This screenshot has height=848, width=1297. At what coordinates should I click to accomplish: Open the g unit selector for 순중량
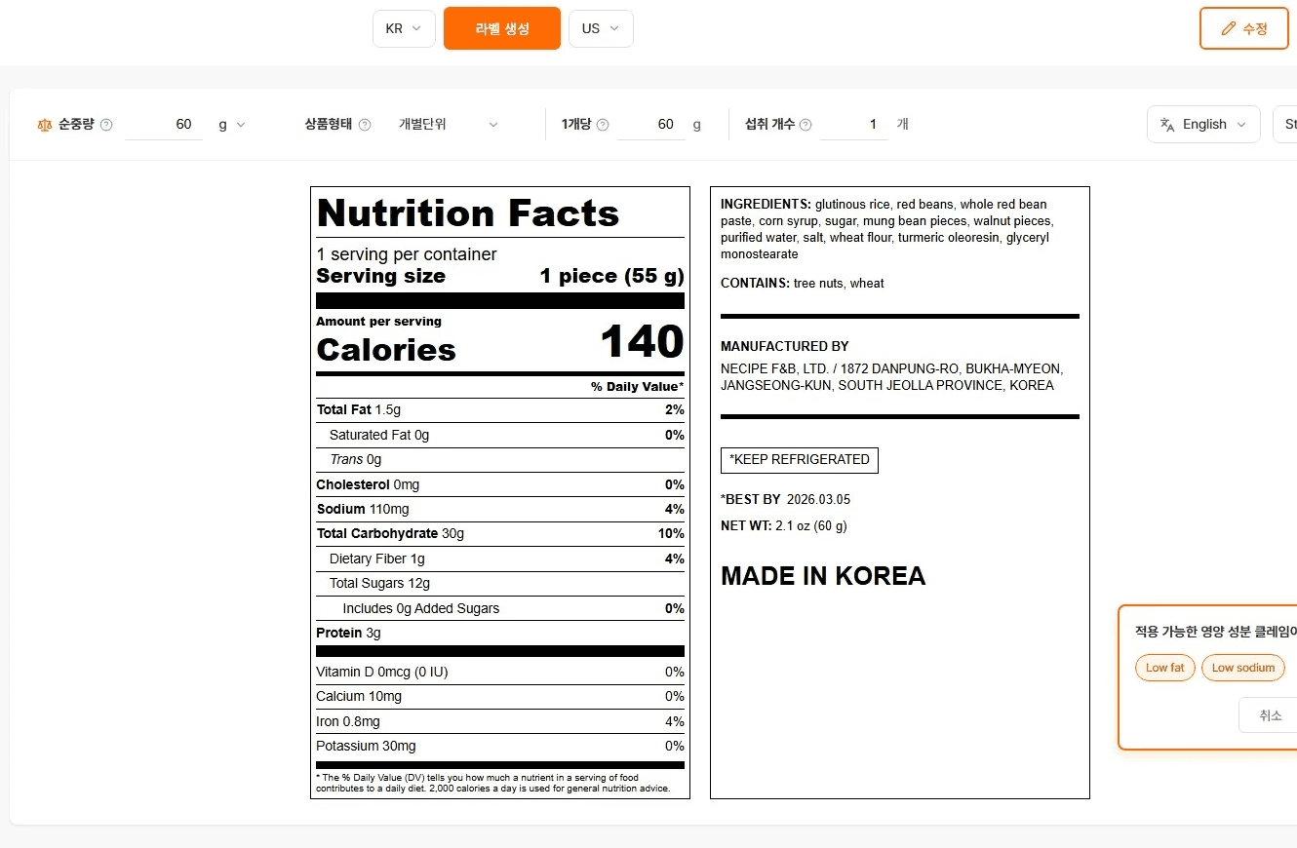231,124
